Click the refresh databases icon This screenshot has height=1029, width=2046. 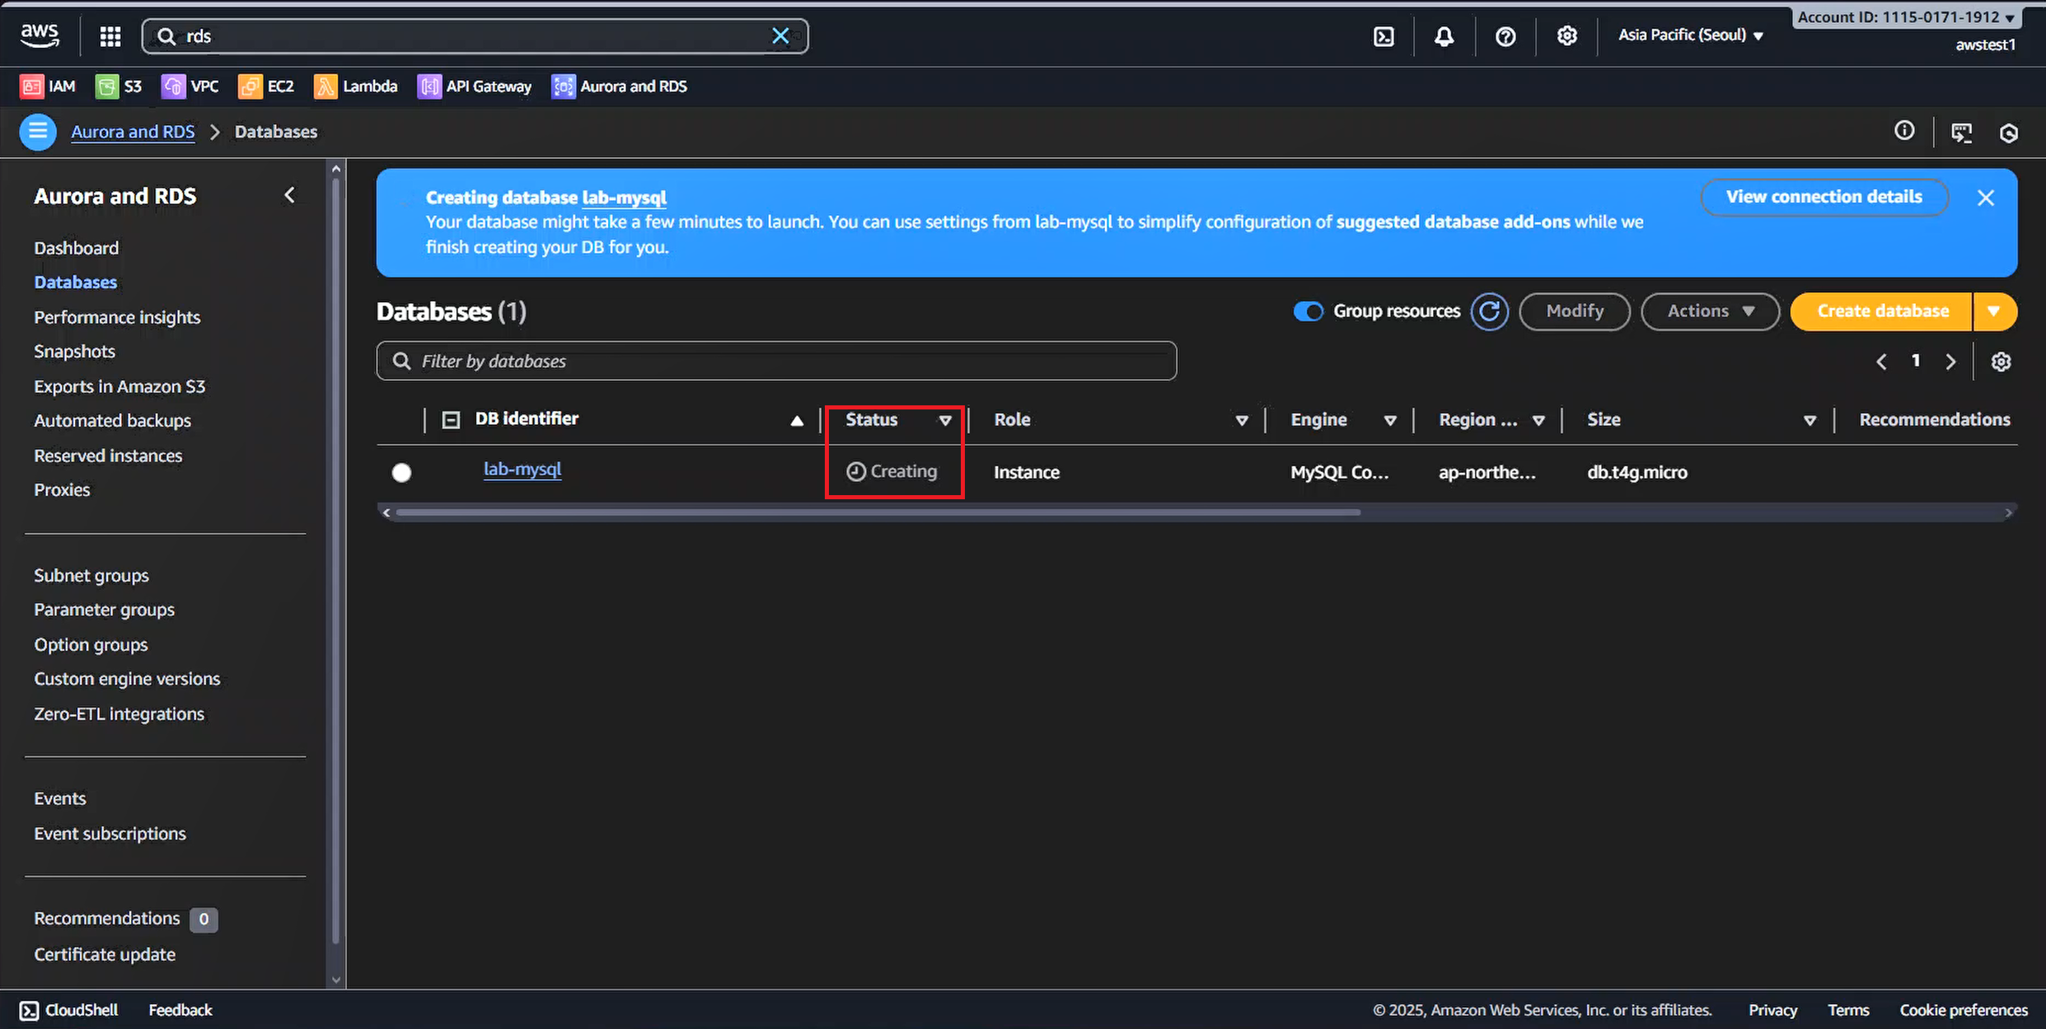tap(1489, 311)
